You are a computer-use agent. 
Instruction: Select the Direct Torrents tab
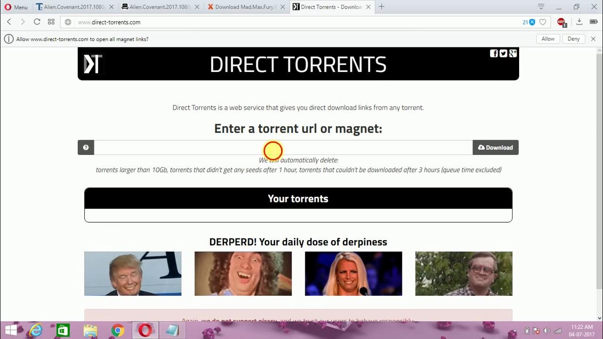332,7
